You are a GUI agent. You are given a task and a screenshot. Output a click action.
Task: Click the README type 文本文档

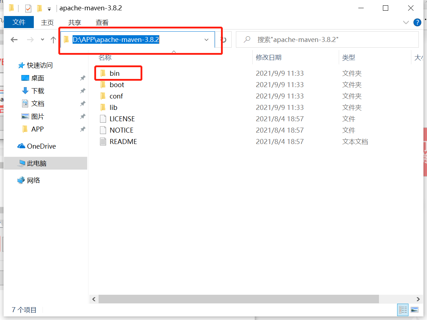pos(355,142)
